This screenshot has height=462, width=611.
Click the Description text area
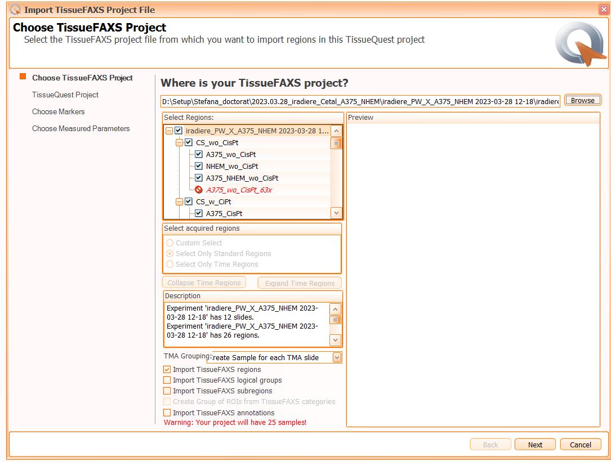pyautogui.click(x=247, y=325)
